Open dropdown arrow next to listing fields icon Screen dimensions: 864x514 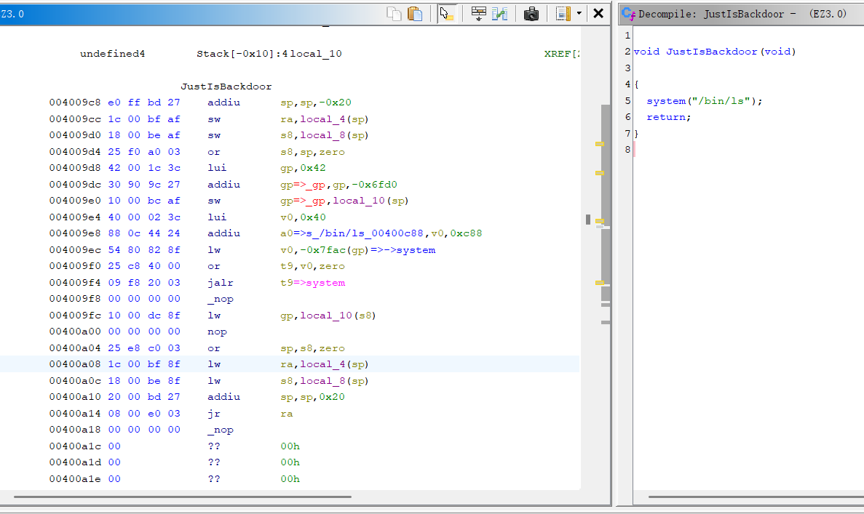579,13
